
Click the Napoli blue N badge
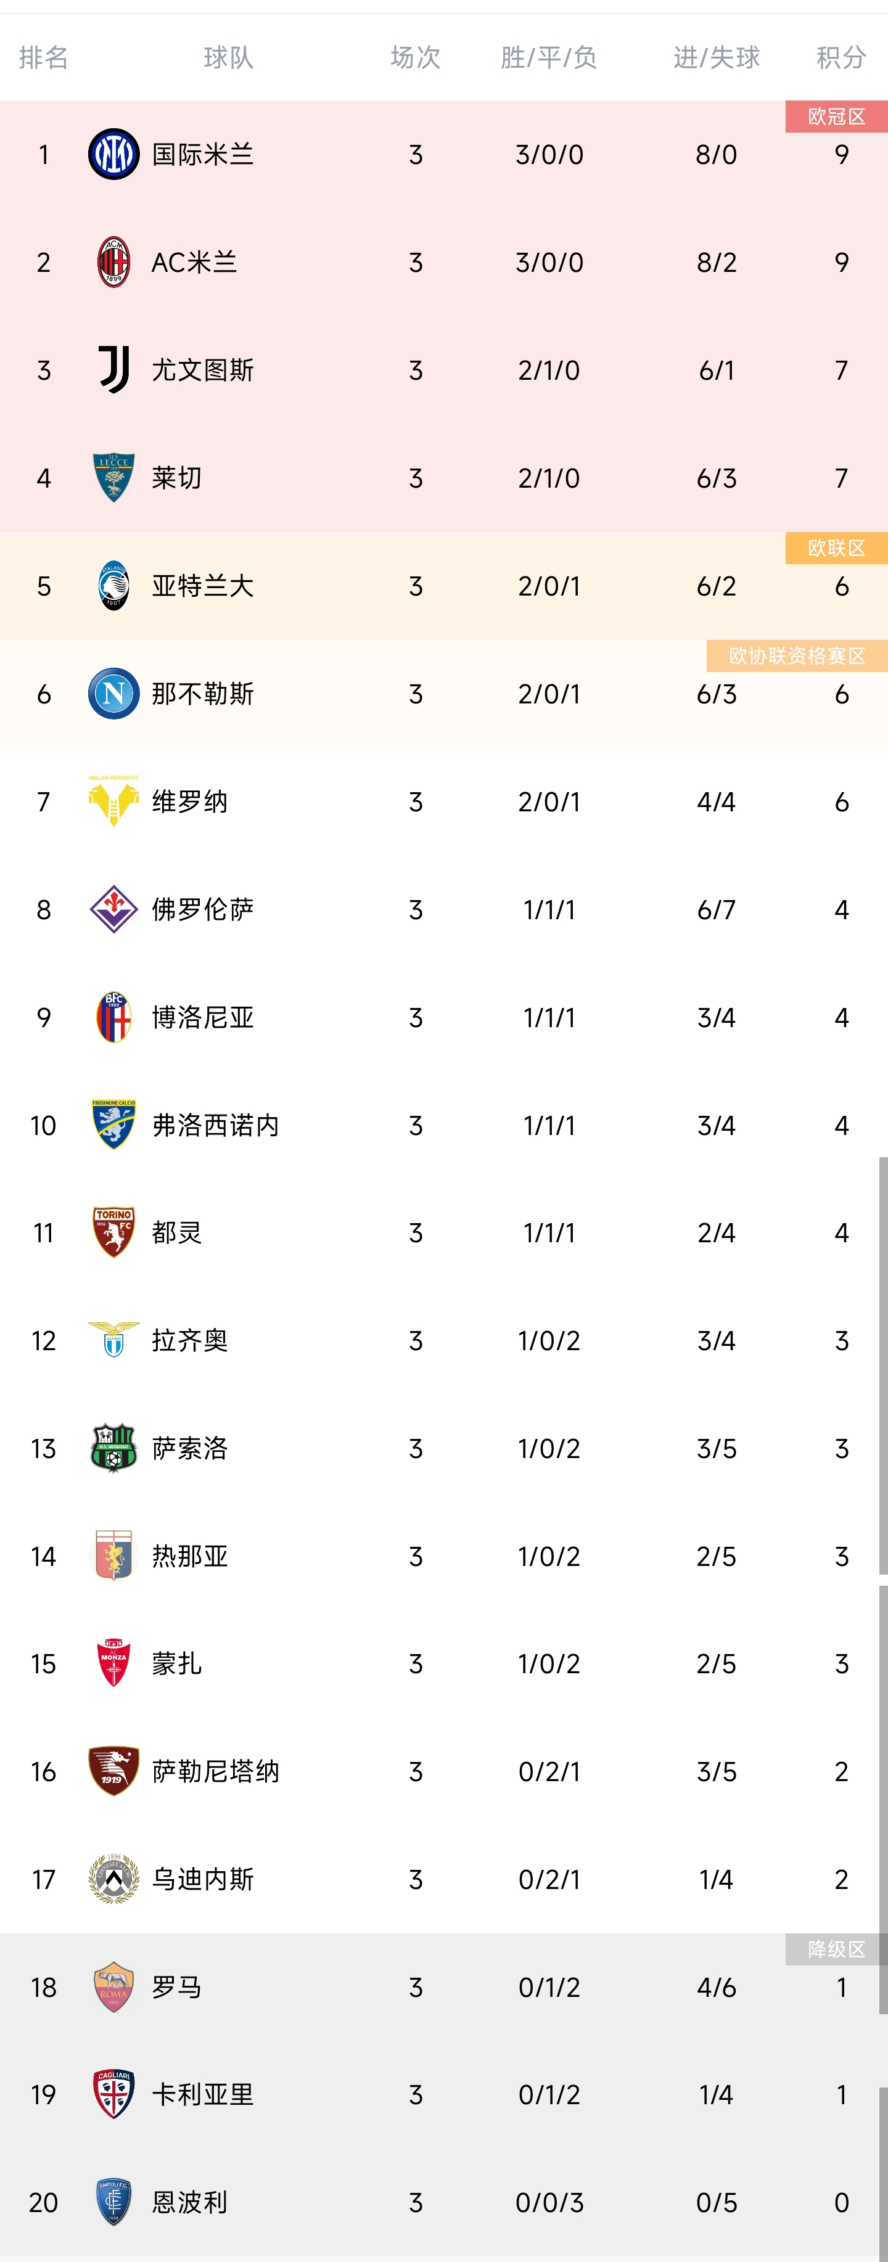[114, 694]
